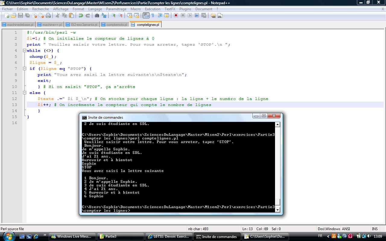Click the INS indicator in the status bar

375,229
